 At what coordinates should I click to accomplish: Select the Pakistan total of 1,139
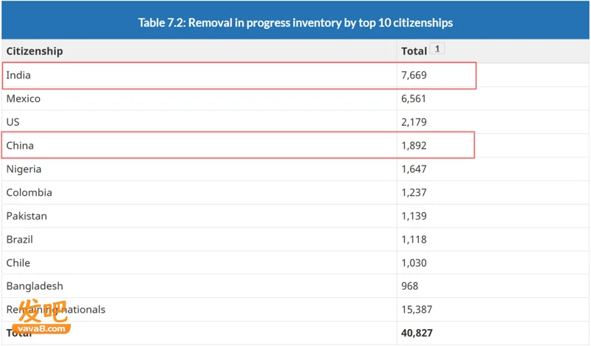(414, 216)
